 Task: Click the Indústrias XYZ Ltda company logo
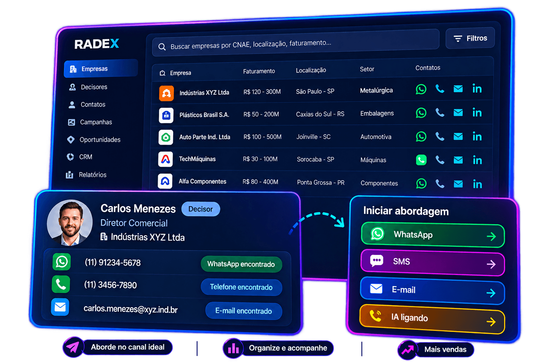point(167,93)
